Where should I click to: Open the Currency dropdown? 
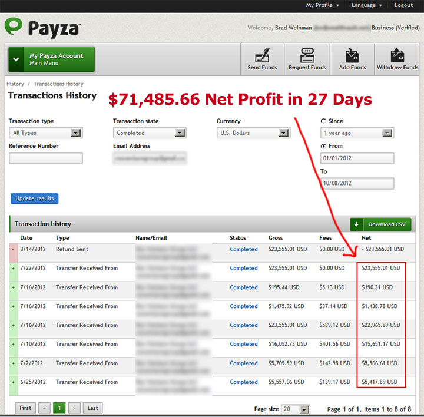253,133
